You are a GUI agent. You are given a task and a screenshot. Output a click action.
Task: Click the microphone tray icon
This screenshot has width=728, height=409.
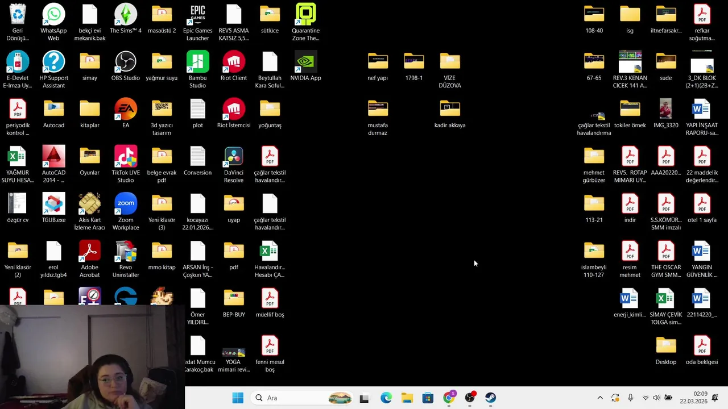point(630,398)
